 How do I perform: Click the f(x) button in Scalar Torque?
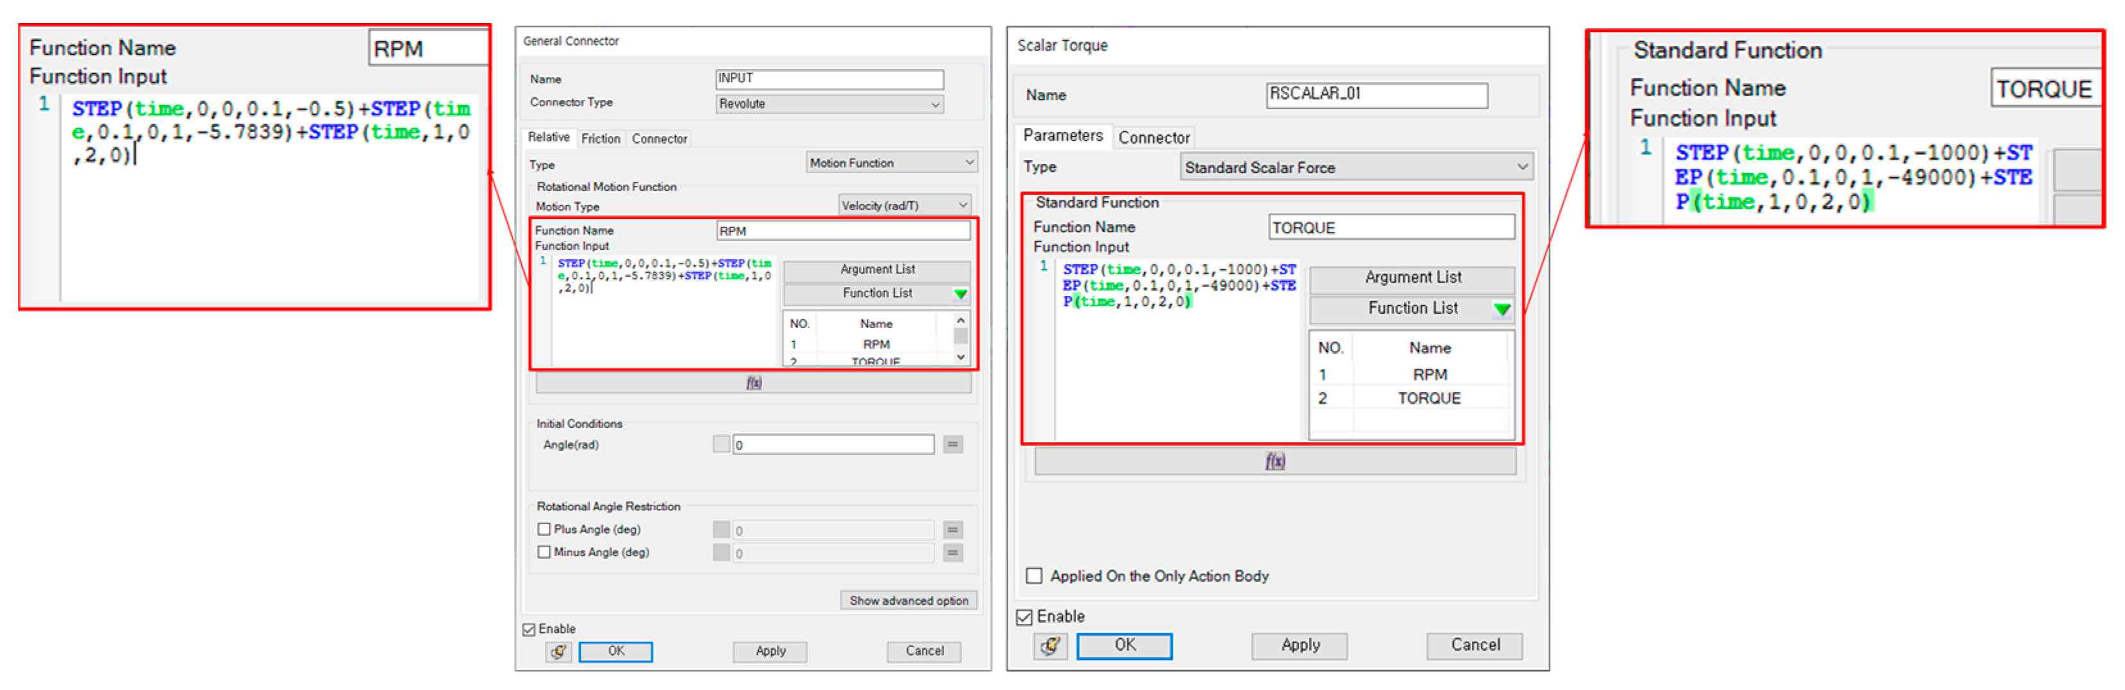1274,462
